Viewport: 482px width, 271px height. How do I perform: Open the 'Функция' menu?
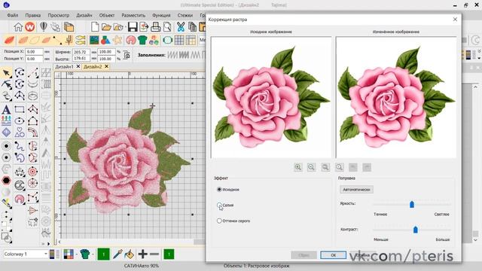(161, 15)
